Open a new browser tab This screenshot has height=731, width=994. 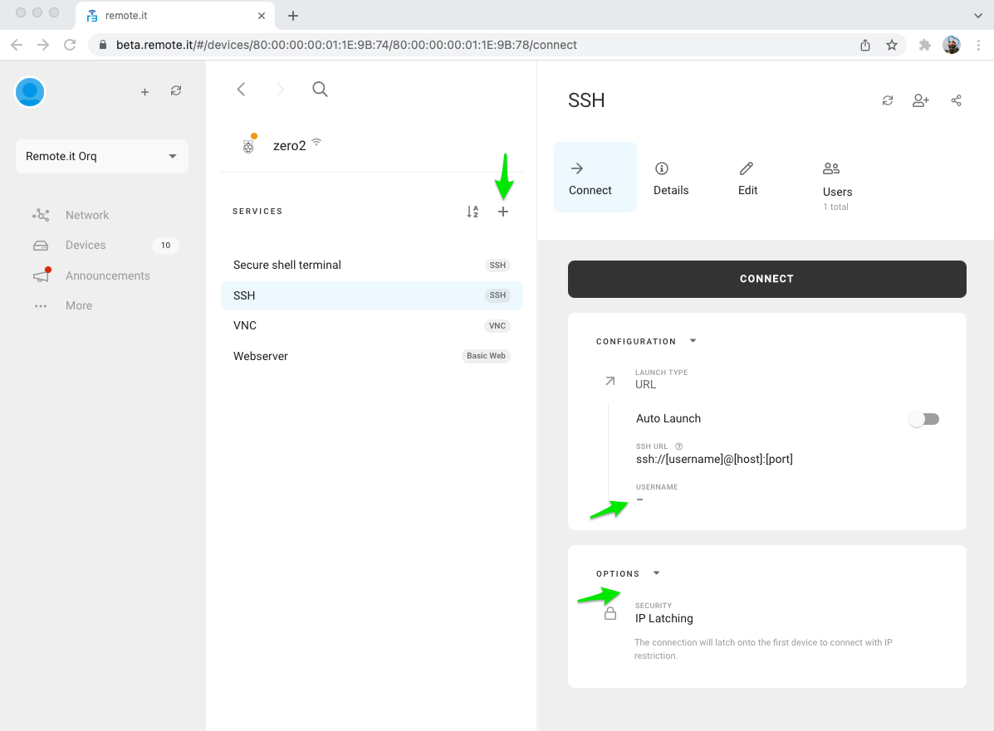coord(293,16)
